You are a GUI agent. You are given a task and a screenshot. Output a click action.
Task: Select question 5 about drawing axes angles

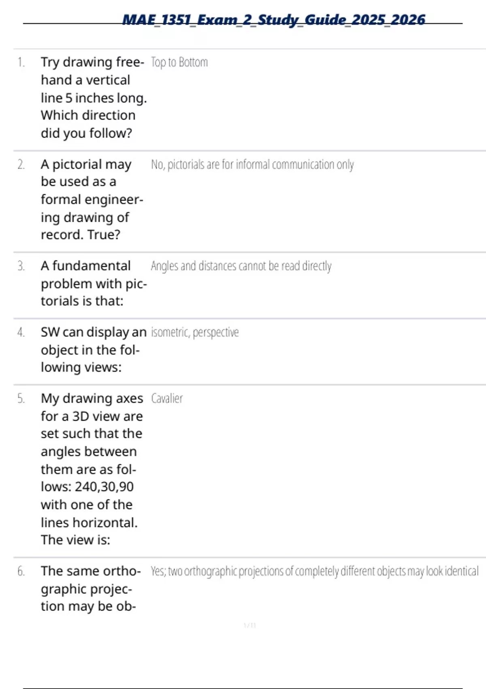(92, 469)
